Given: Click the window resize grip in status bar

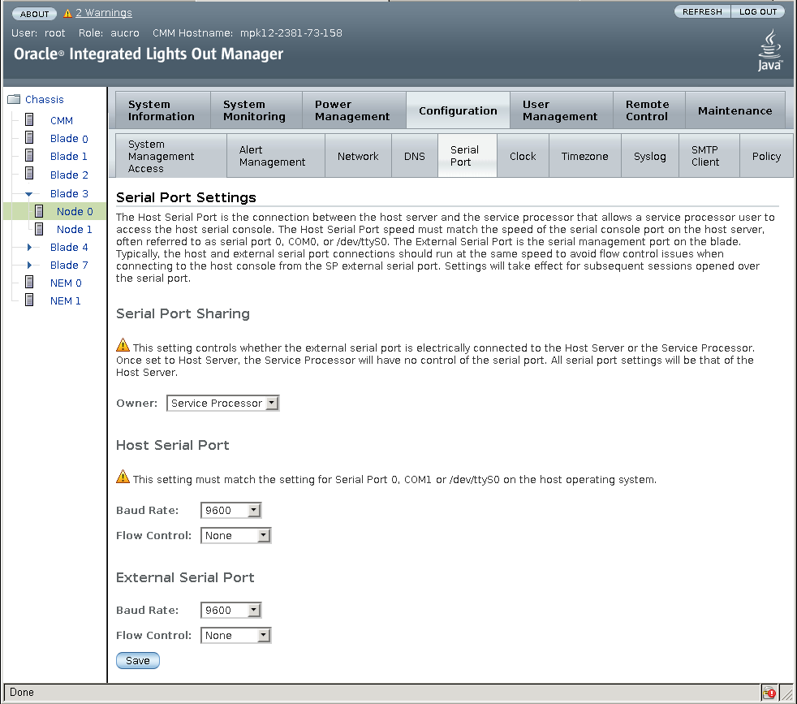Looking at the screenshot, I should [x=786, y=693].
